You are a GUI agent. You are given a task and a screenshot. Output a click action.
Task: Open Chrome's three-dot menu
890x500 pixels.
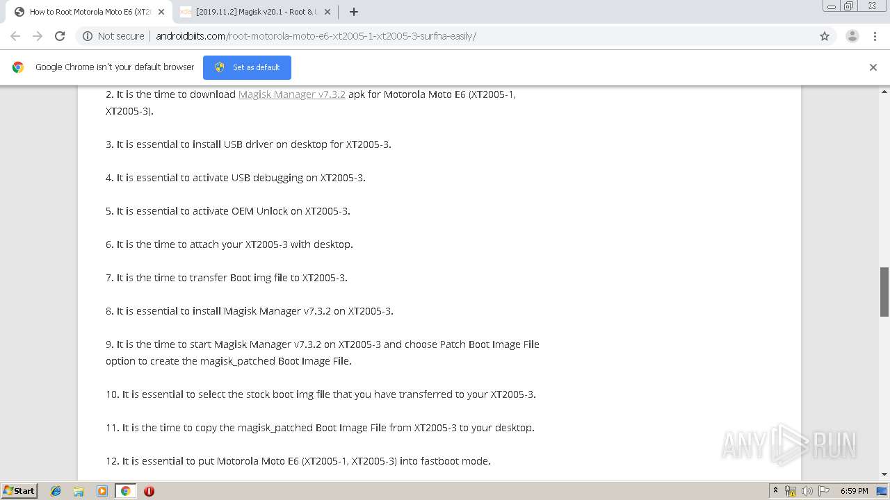(x=875, y=36)
